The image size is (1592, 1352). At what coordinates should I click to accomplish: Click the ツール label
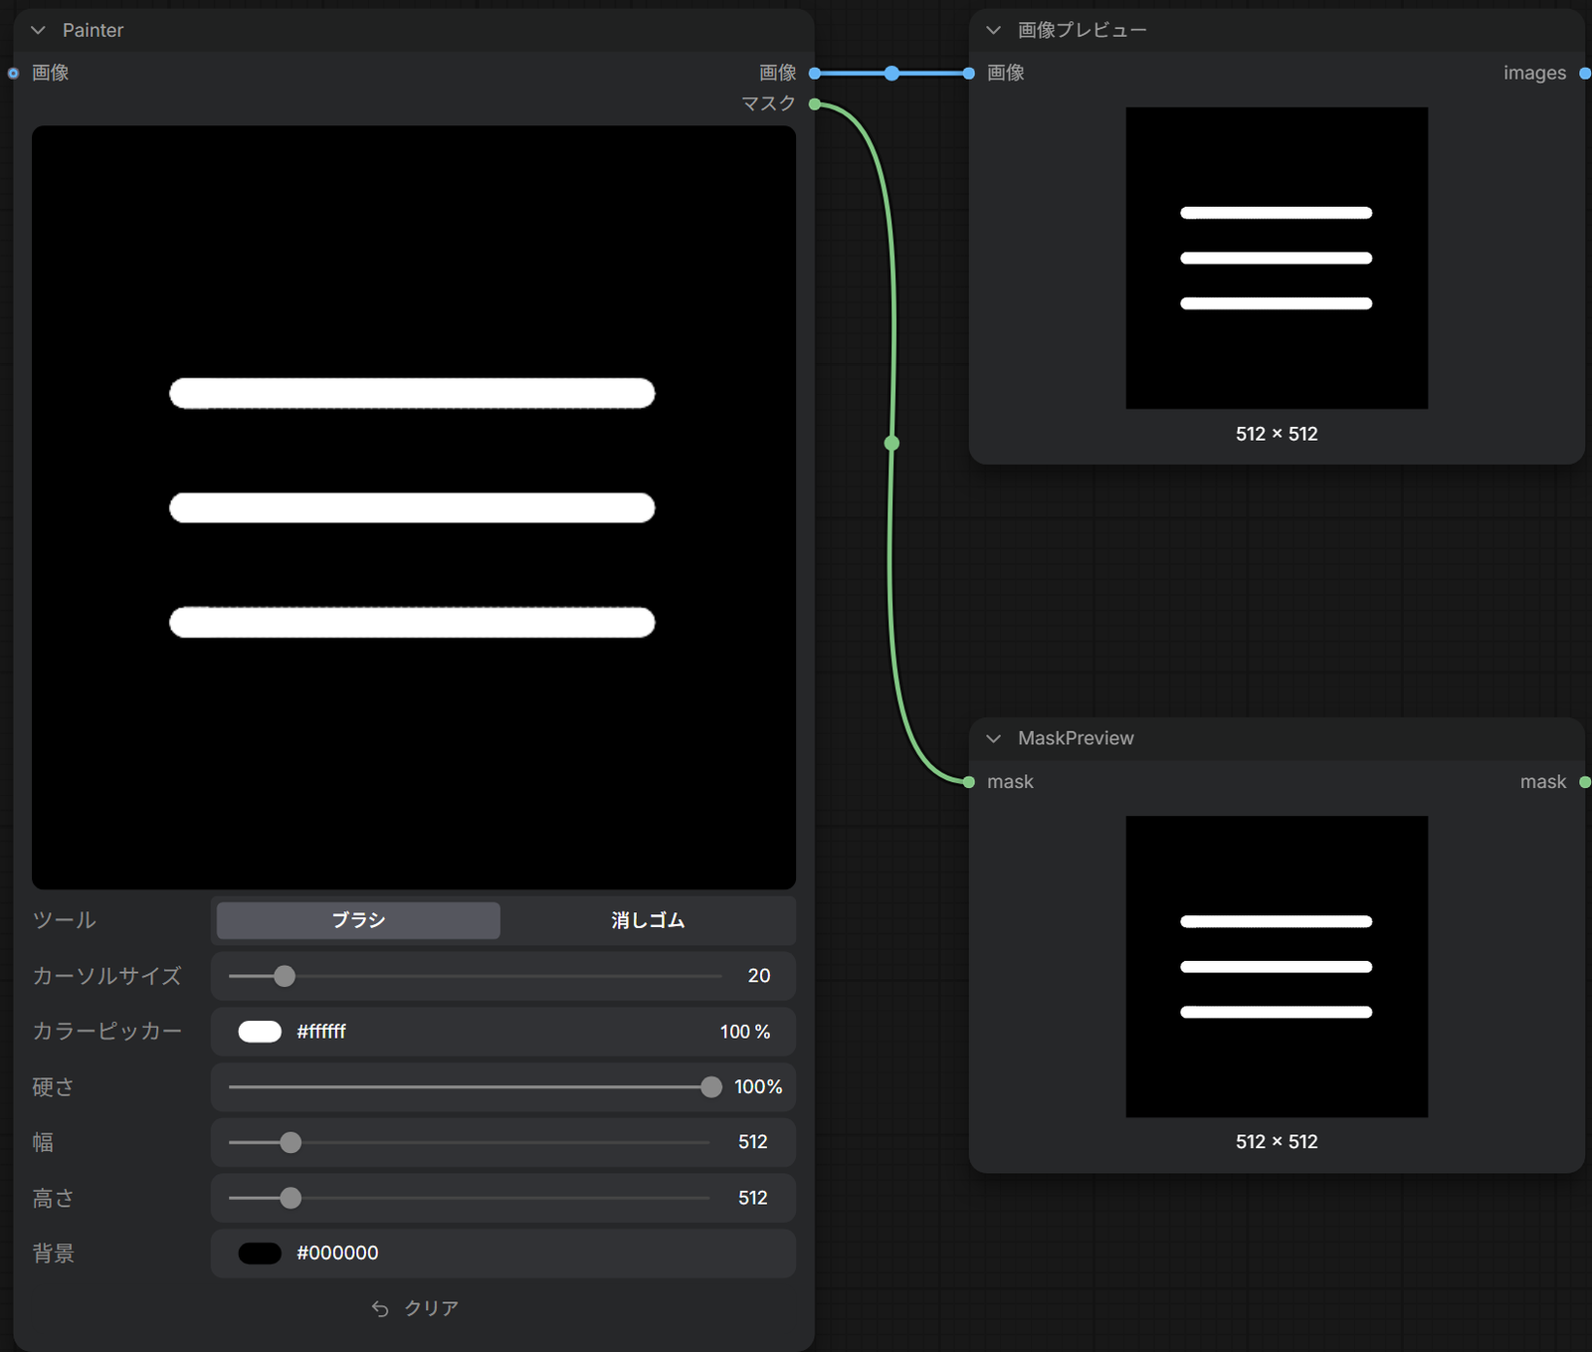click(x=65, y=920)
